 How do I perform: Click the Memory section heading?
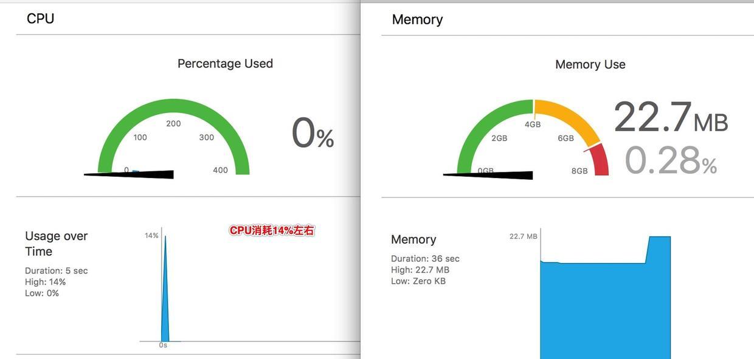coord(417,19)
